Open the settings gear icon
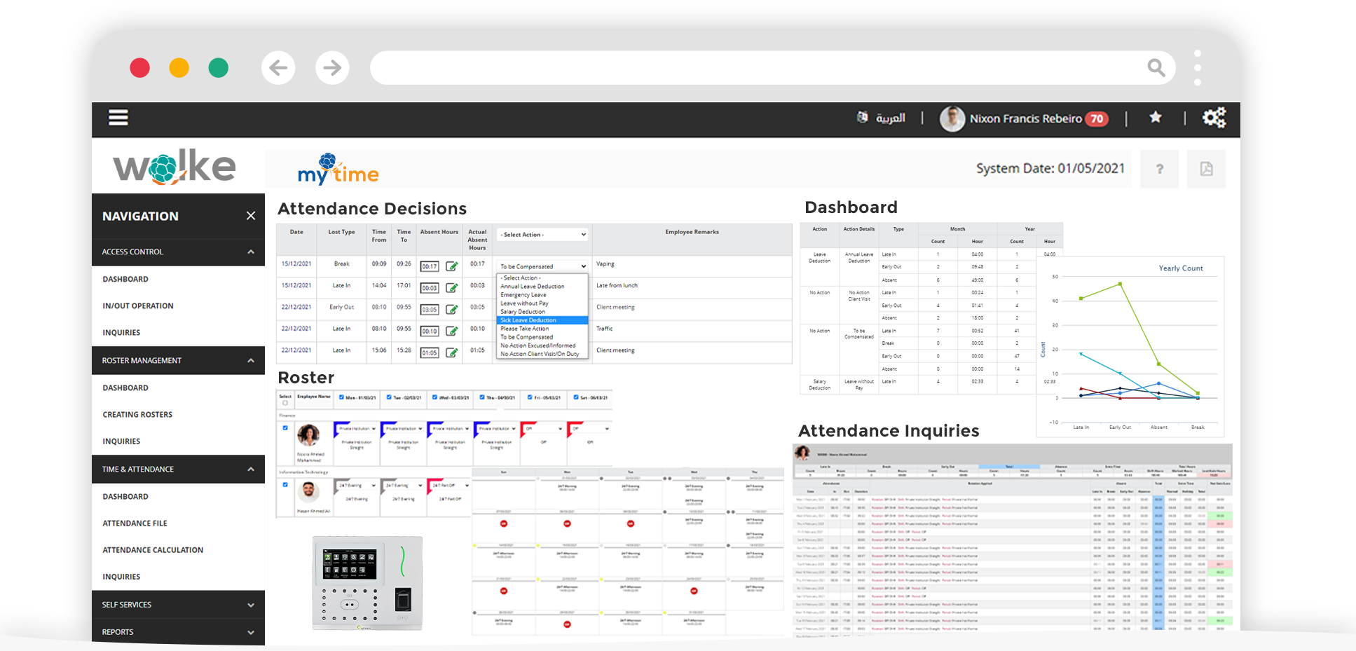This screenshot has height=651, width=1356. pyautogui.click(x=1214, y=118)
